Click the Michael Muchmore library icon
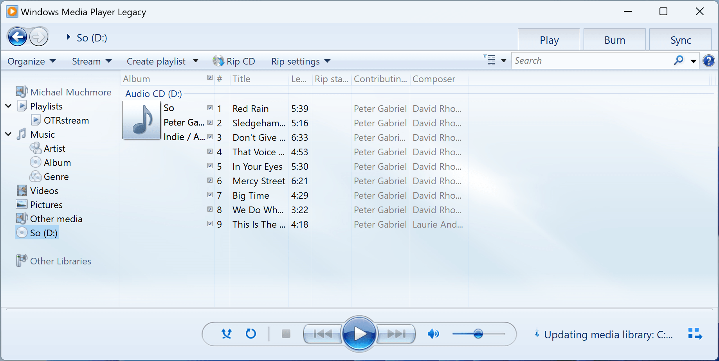 pos(22,92)
